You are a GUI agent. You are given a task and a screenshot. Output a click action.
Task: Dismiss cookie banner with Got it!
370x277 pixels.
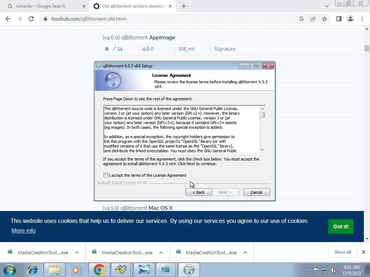tap(340, 227)
